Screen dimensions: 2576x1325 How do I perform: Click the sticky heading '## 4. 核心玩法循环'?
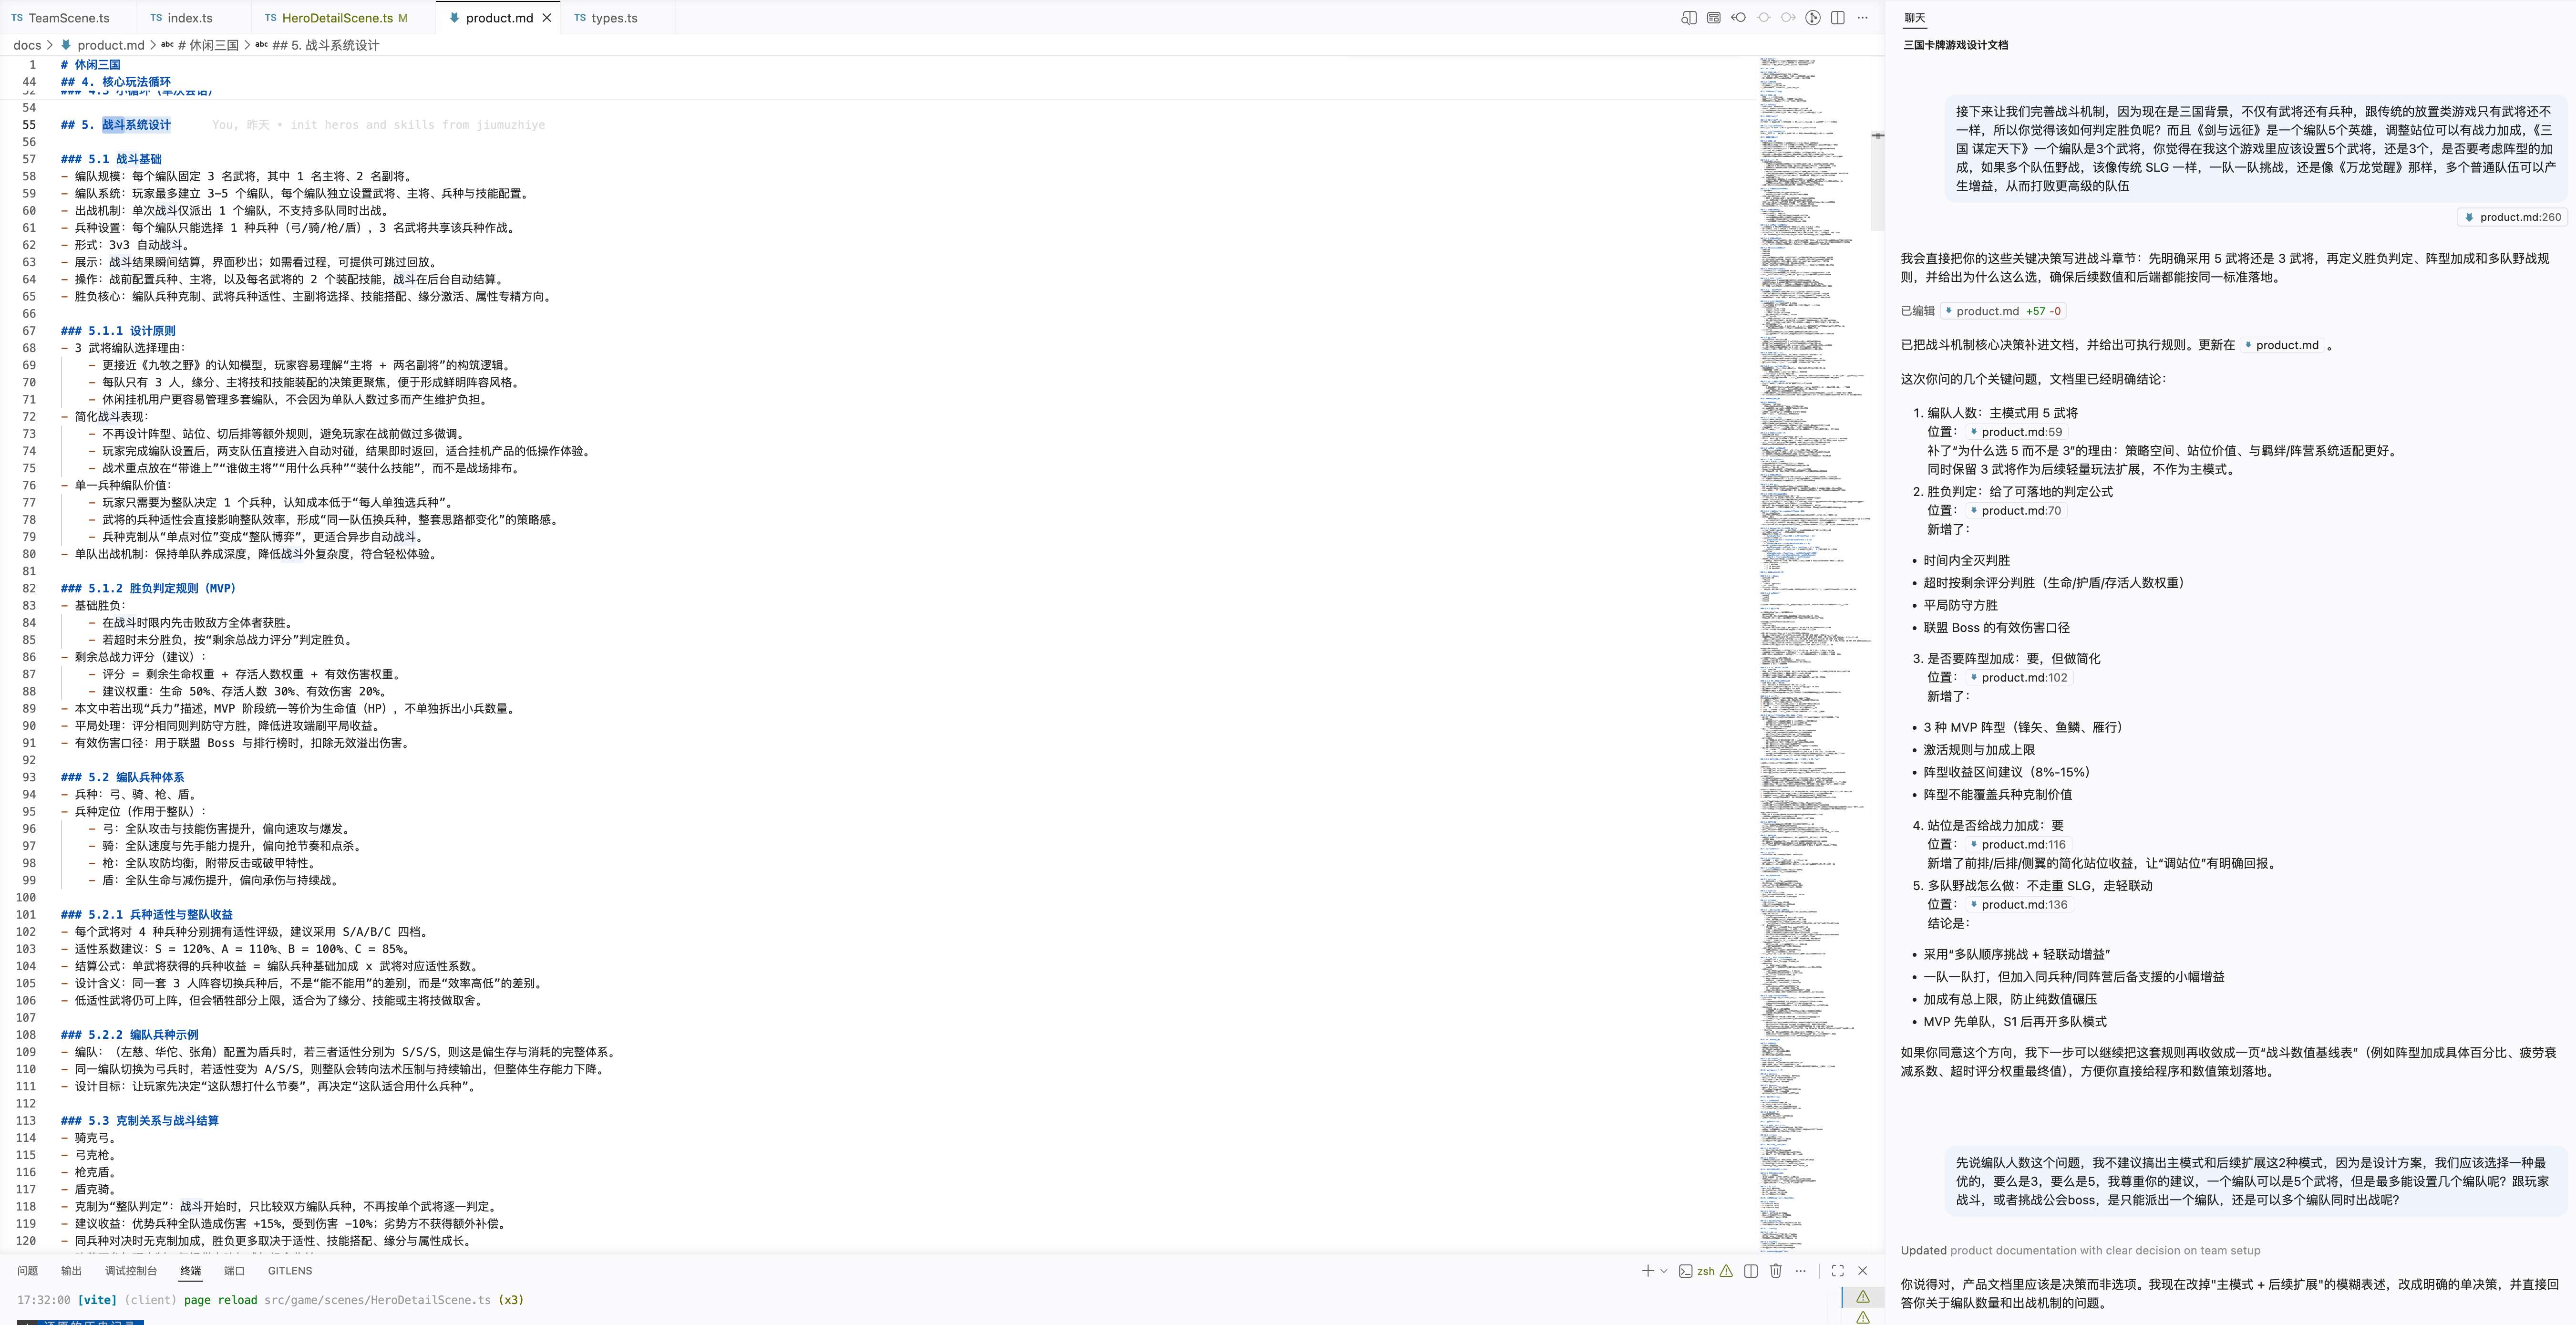click(x=115, y=82)
